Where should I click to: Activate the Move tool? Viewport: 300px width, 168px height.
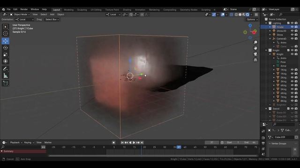(x=5, y=41)
